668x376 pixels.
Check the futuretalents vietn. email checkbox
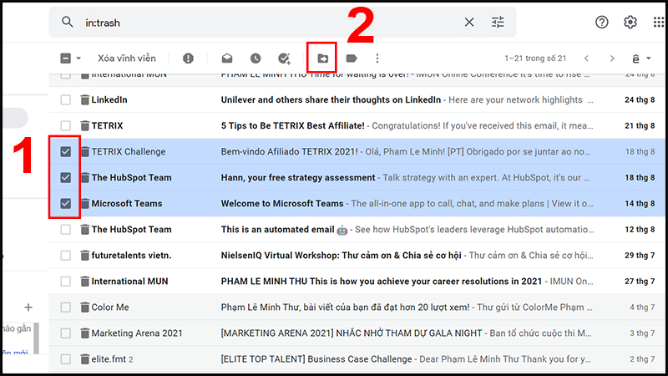coord(66,256)
